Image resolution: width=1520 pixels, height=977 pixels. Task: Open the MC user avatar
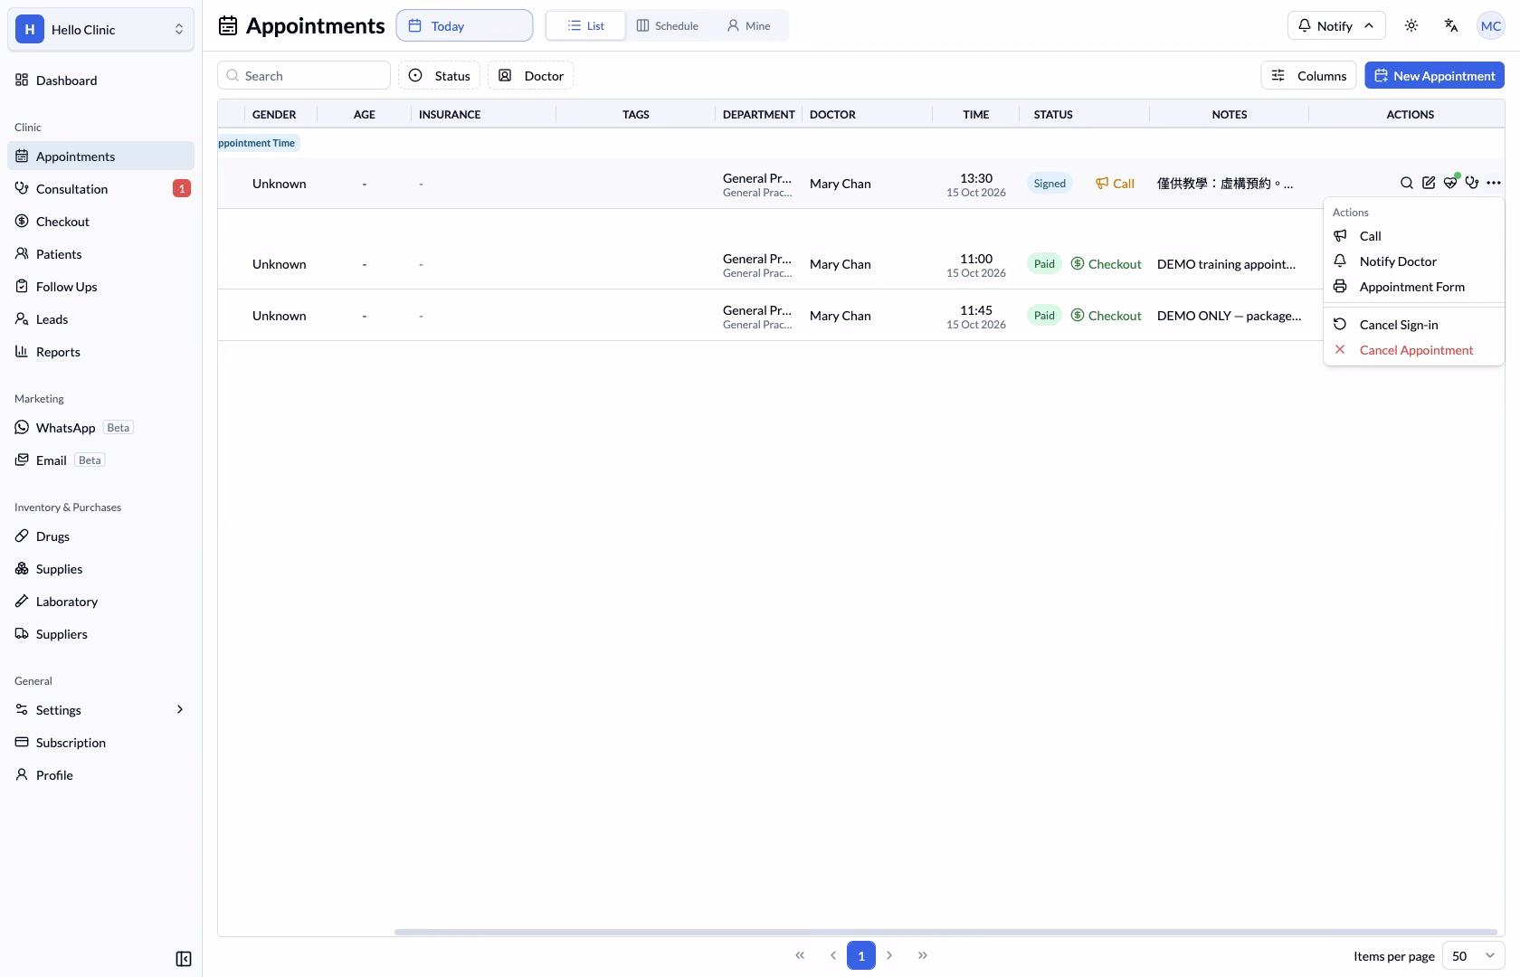[x=1491, y=25]
